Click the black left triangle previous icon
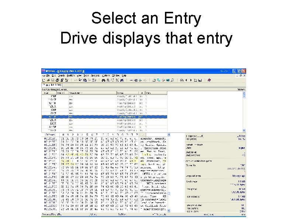 point(186,80)
